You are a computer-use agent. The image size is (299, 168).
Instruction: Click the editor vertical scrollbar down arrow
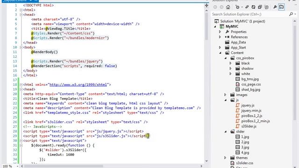pyautogui.click(x=206, y=161)
